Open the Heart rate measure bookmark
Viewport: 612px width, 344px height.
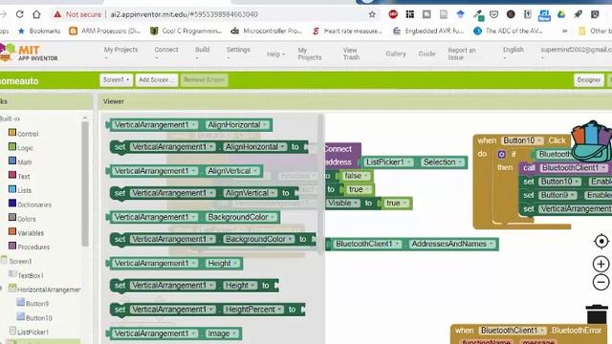(x=347, y=31)
